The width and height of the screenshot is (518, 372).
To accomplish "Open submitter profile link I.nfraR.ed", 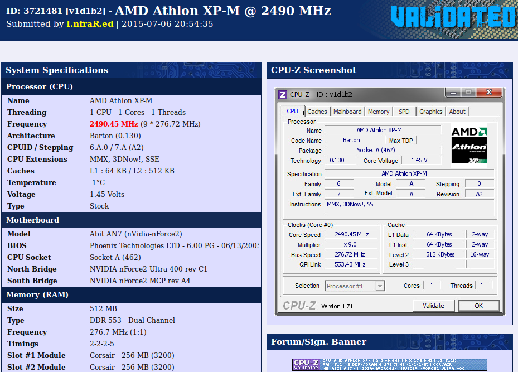I will [90, 24].
